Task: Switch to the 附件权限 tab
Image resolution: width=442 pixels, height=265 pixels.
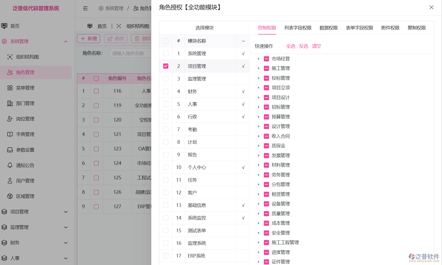Action: pyautogui.click(x=390, y=28)
